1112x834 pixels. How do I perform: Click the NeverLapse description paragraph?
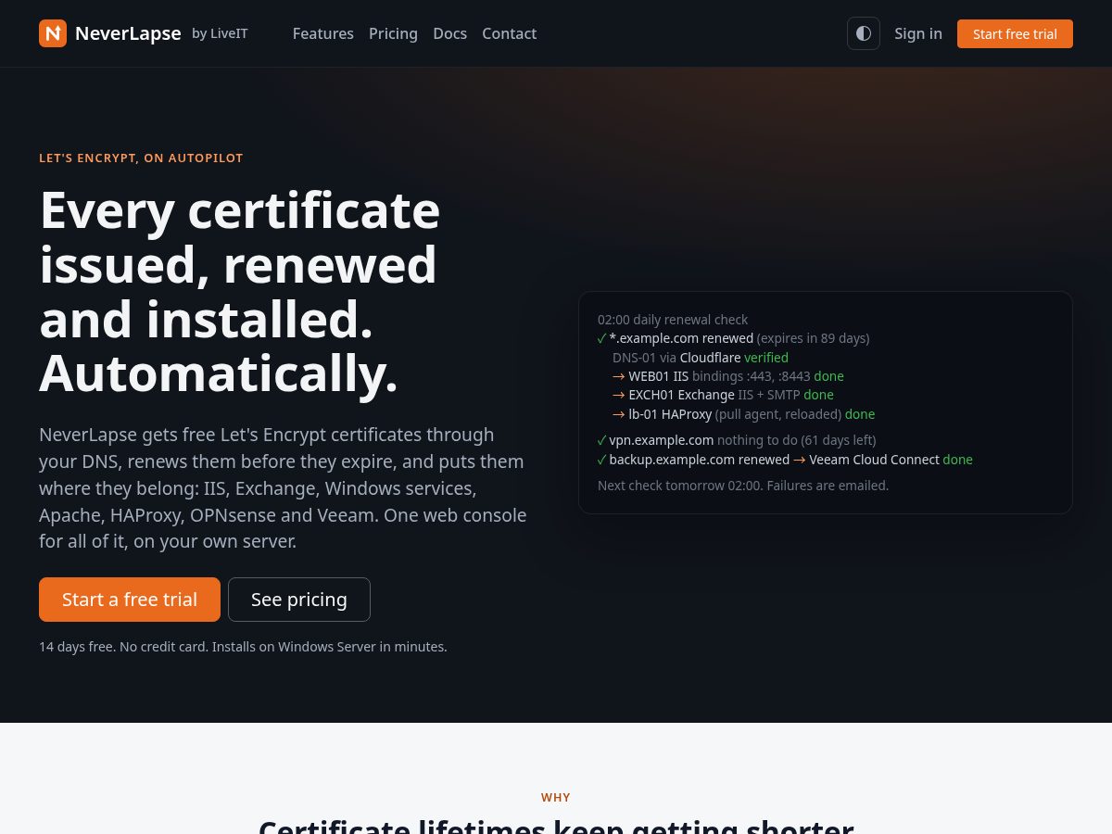pyautogui.click(x=284, y=488)
